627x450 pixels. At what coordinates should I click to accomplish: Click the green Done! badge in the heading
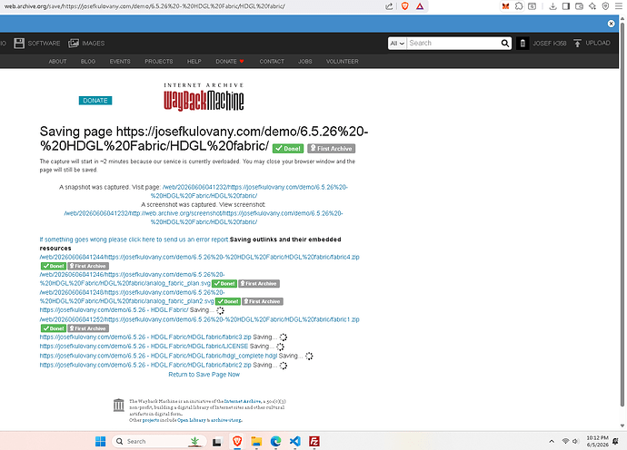point(288,149)
